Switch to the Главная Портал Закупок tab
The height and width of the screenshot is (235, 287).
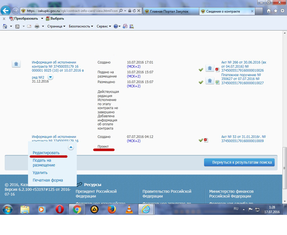tap(169, 11)
